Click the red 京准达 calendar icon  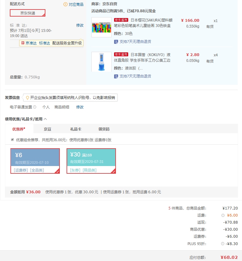tap(23, 43)
